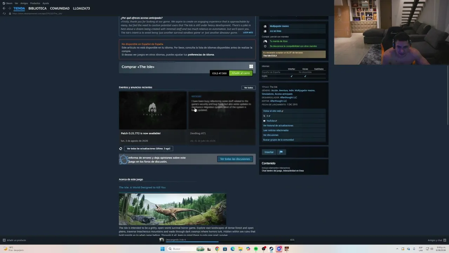Open 'Tu mando de Xbox' link
The image size is (449, 253).
(x=279, y=41)
